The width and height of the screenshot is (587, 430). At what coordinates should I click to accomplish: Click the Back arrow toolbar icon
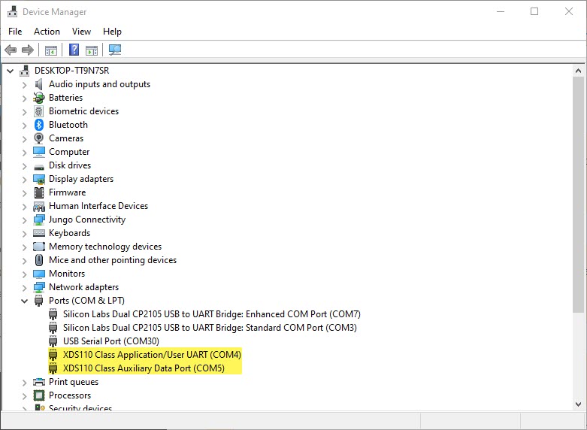pyautogui.click(x=11, y=50)
